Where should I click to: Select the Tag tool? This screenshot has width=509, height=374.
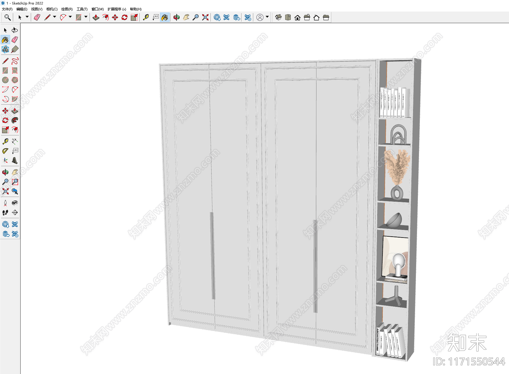coord(15,49)
